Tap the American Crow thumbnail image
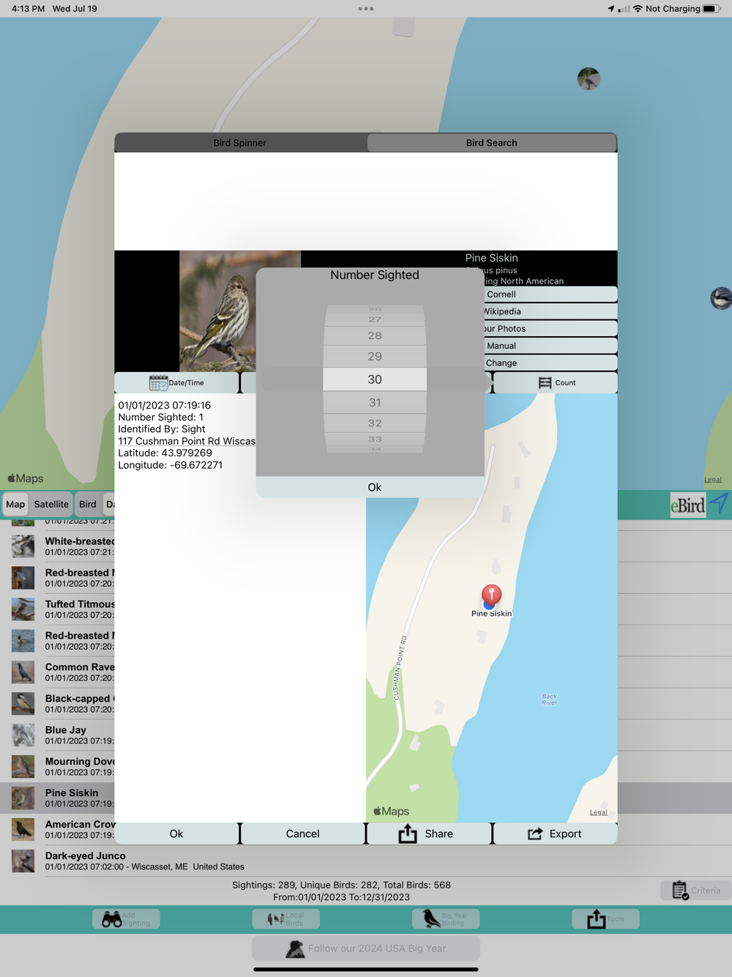 coord(23,829)
